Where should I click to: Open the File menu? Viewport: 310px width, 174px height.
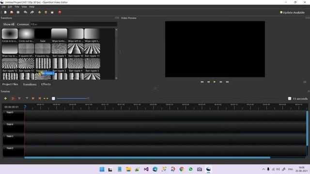(3, 7)
